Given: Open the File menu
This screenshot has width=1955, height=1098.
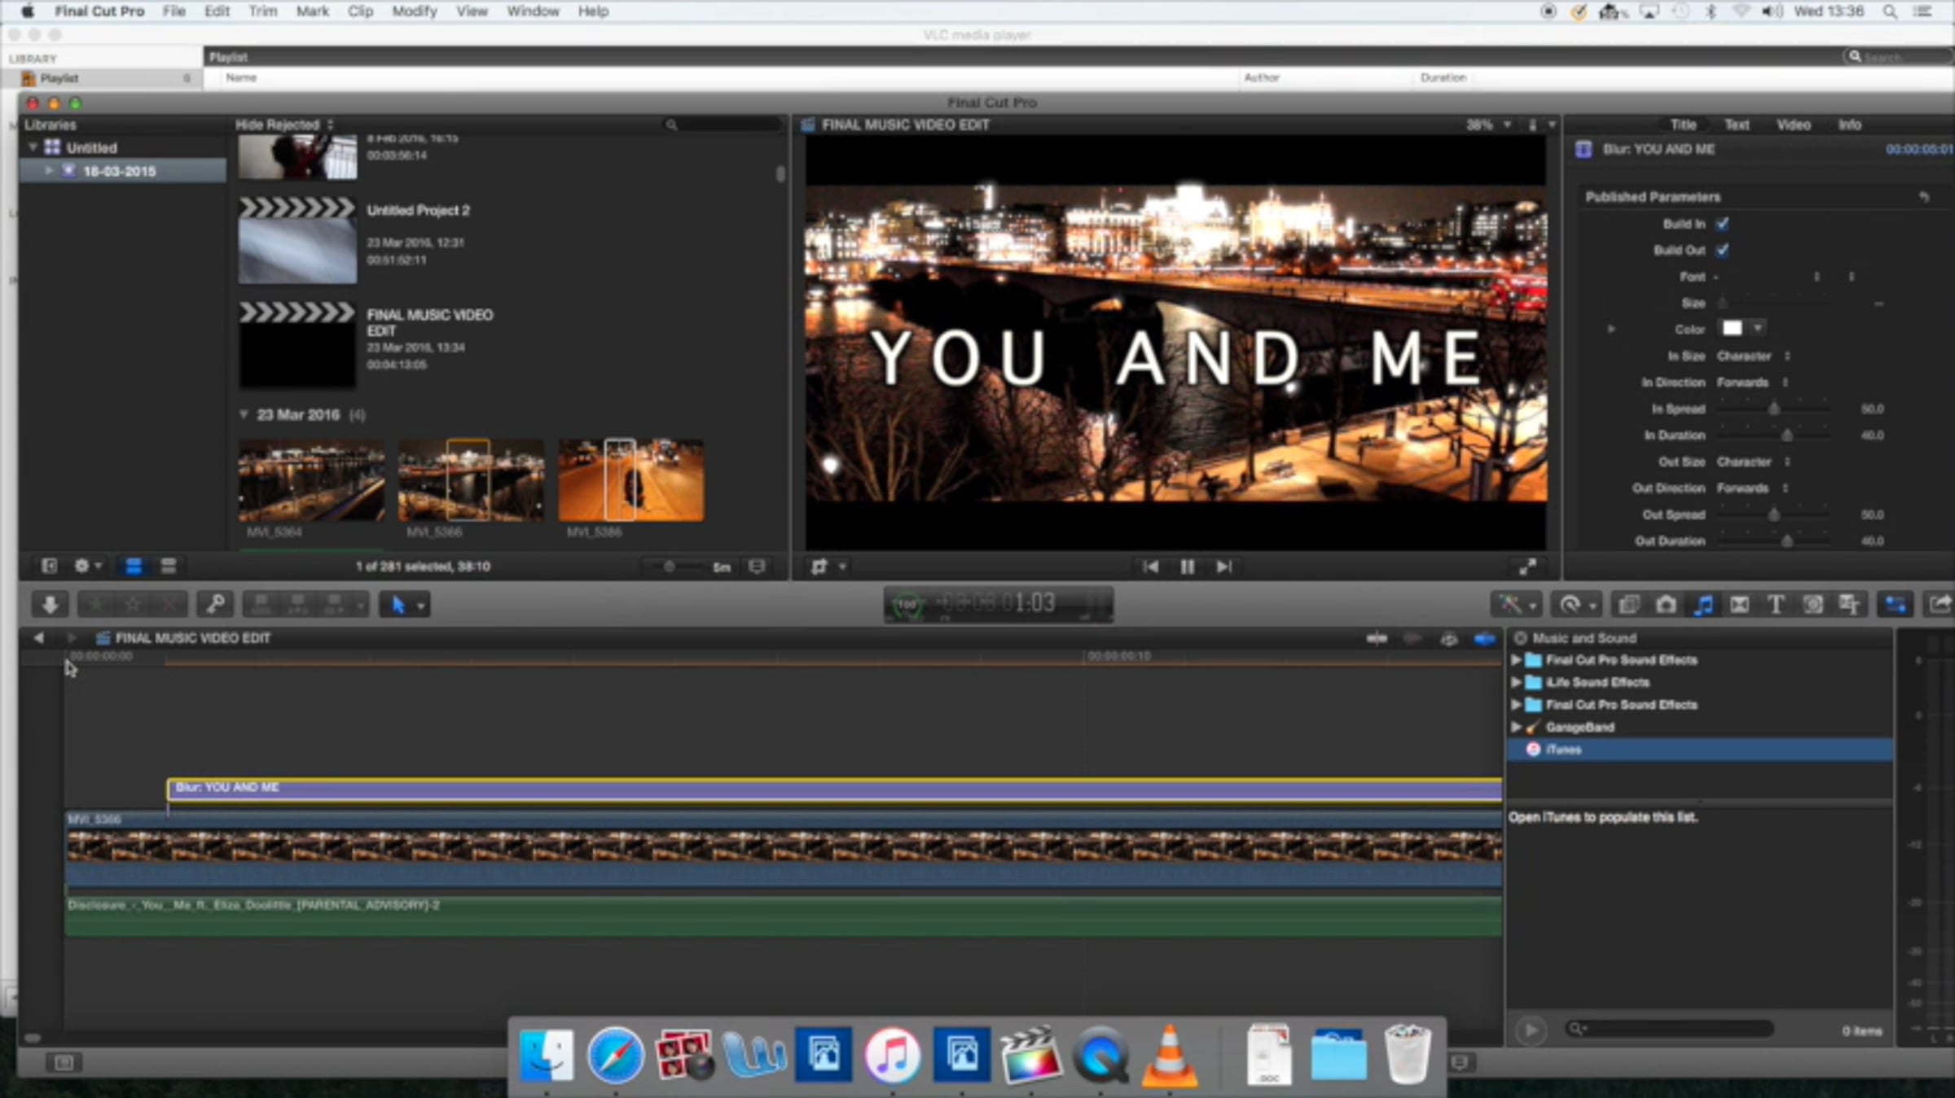Looking at the screenshot, I should 174,11.
